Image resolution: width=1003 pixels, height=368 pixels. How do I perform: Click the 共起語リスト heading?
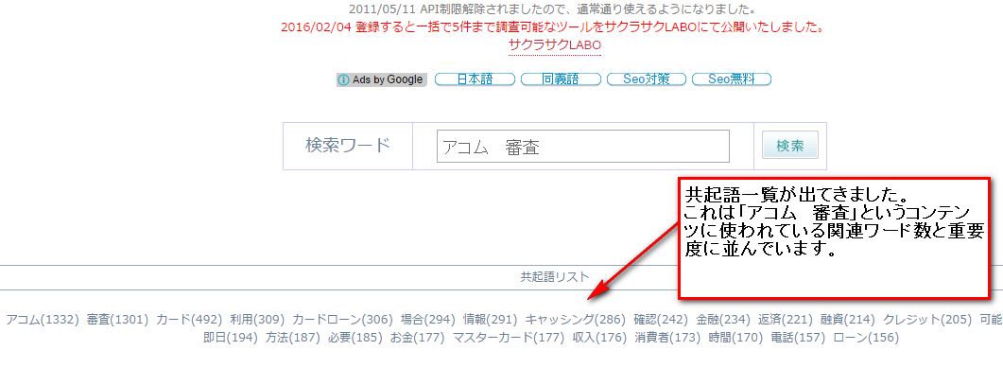coord(555,277)
